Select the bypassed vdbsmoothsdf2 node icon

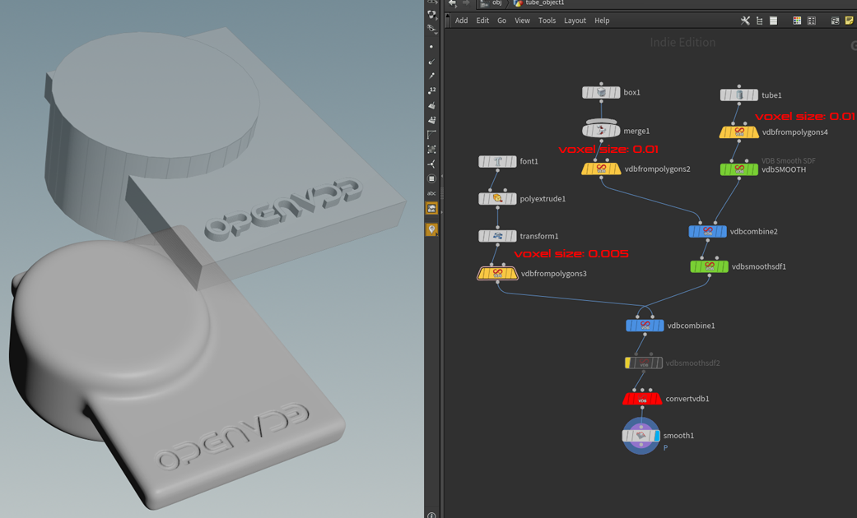(644, 363)
